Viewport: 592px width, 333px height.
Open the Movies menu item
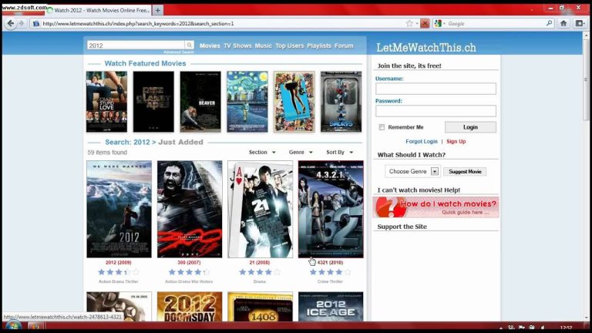coord(210,45)
